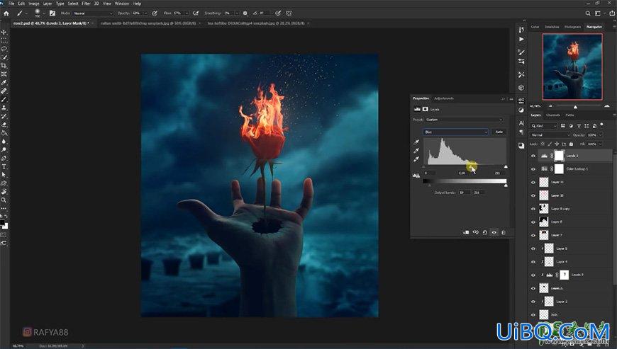Open the Opacity dropdown in options bar
This screenshot has height=349, width=617.
pyautogui.click(x=145, y=13)
